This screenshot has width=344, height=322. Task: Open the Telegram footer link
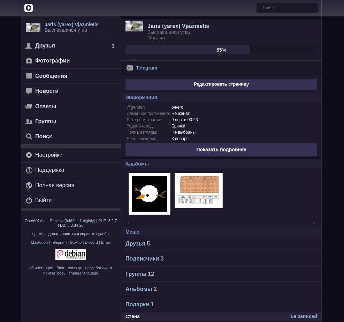tap(59, 242)
